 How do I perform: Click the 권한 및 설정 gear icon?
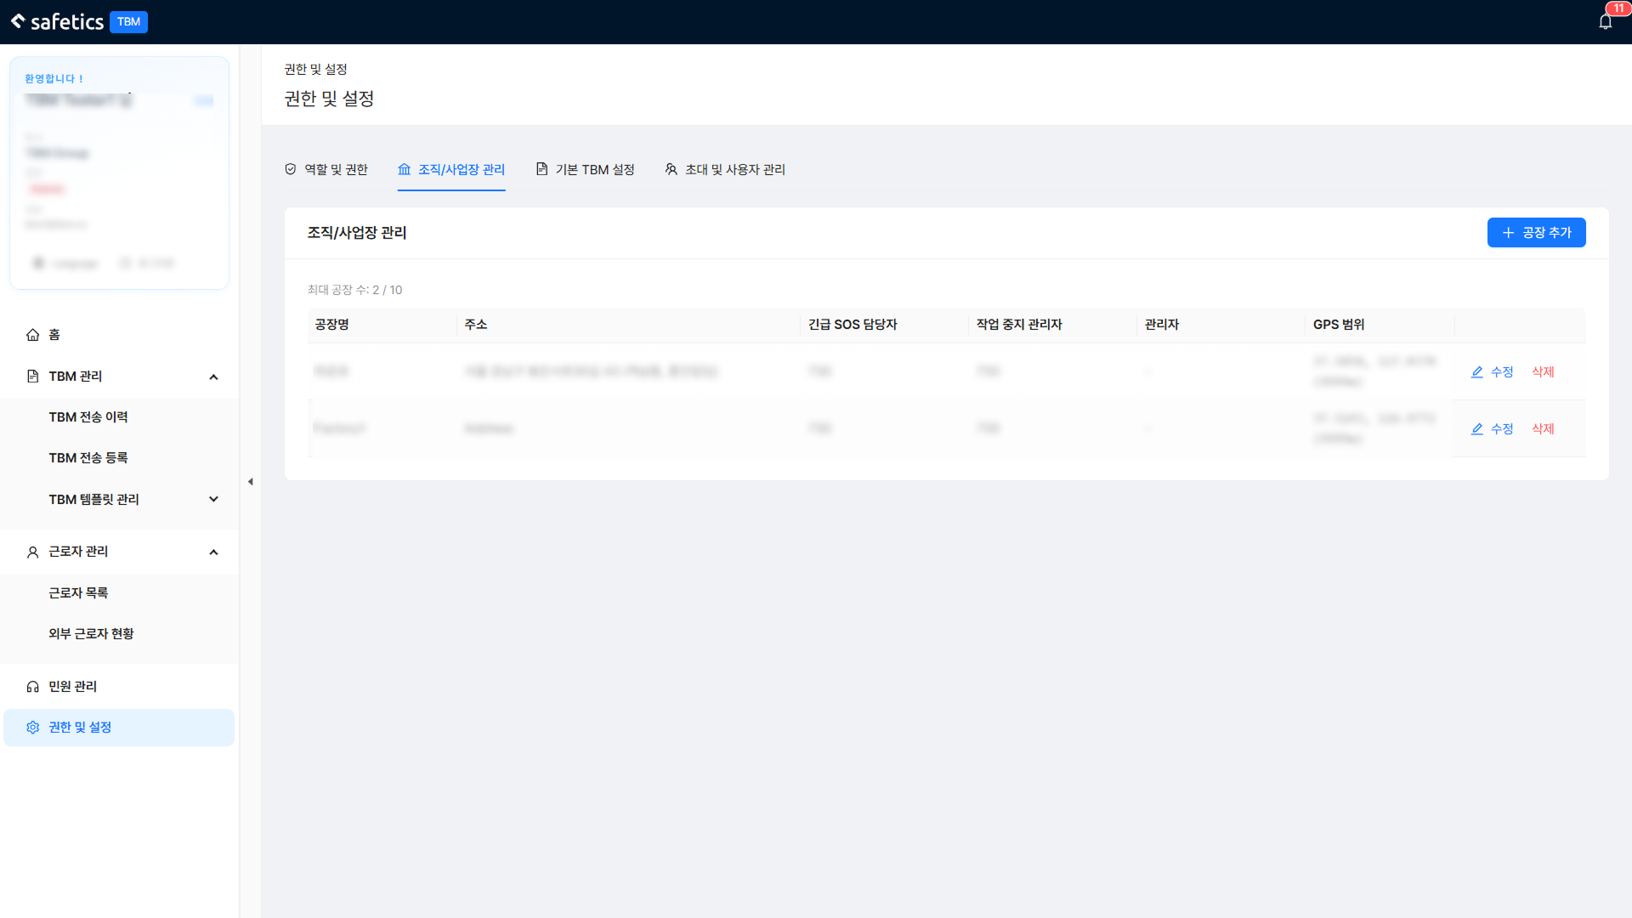click(32, 728)
